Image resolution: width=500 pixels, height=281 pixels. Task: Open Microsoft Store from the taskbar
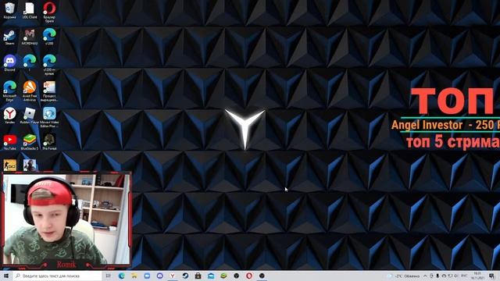coord(198,276)
